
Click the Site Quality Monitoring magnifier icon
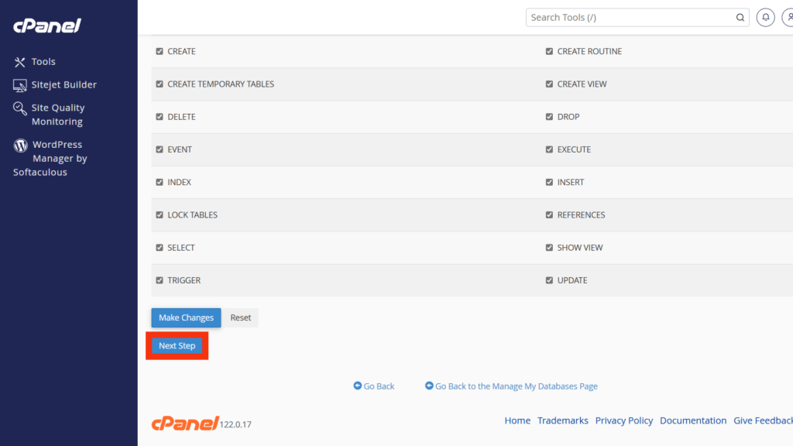coord(20,108)
